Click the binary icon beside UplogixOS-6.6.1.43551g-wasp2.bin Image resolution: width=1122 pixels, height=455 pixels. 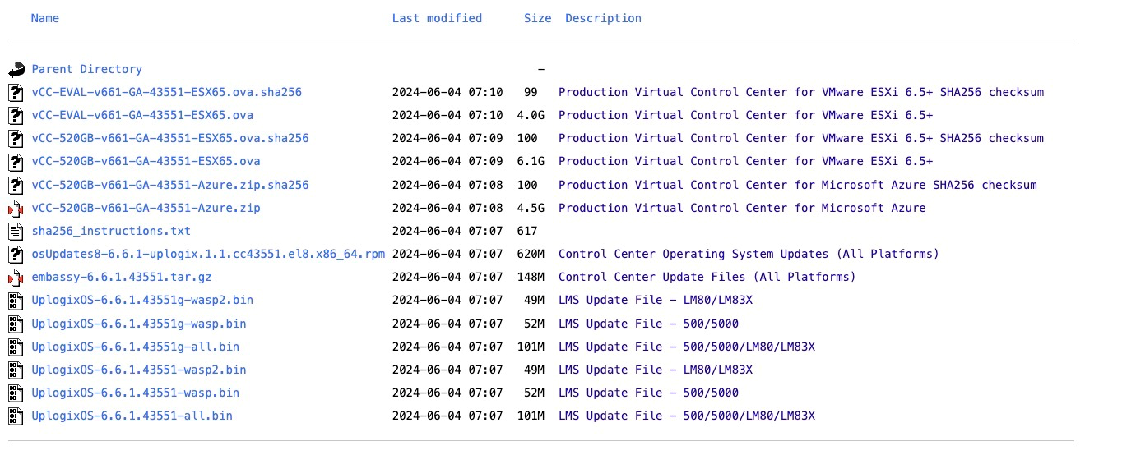click(x=16, y=301)
